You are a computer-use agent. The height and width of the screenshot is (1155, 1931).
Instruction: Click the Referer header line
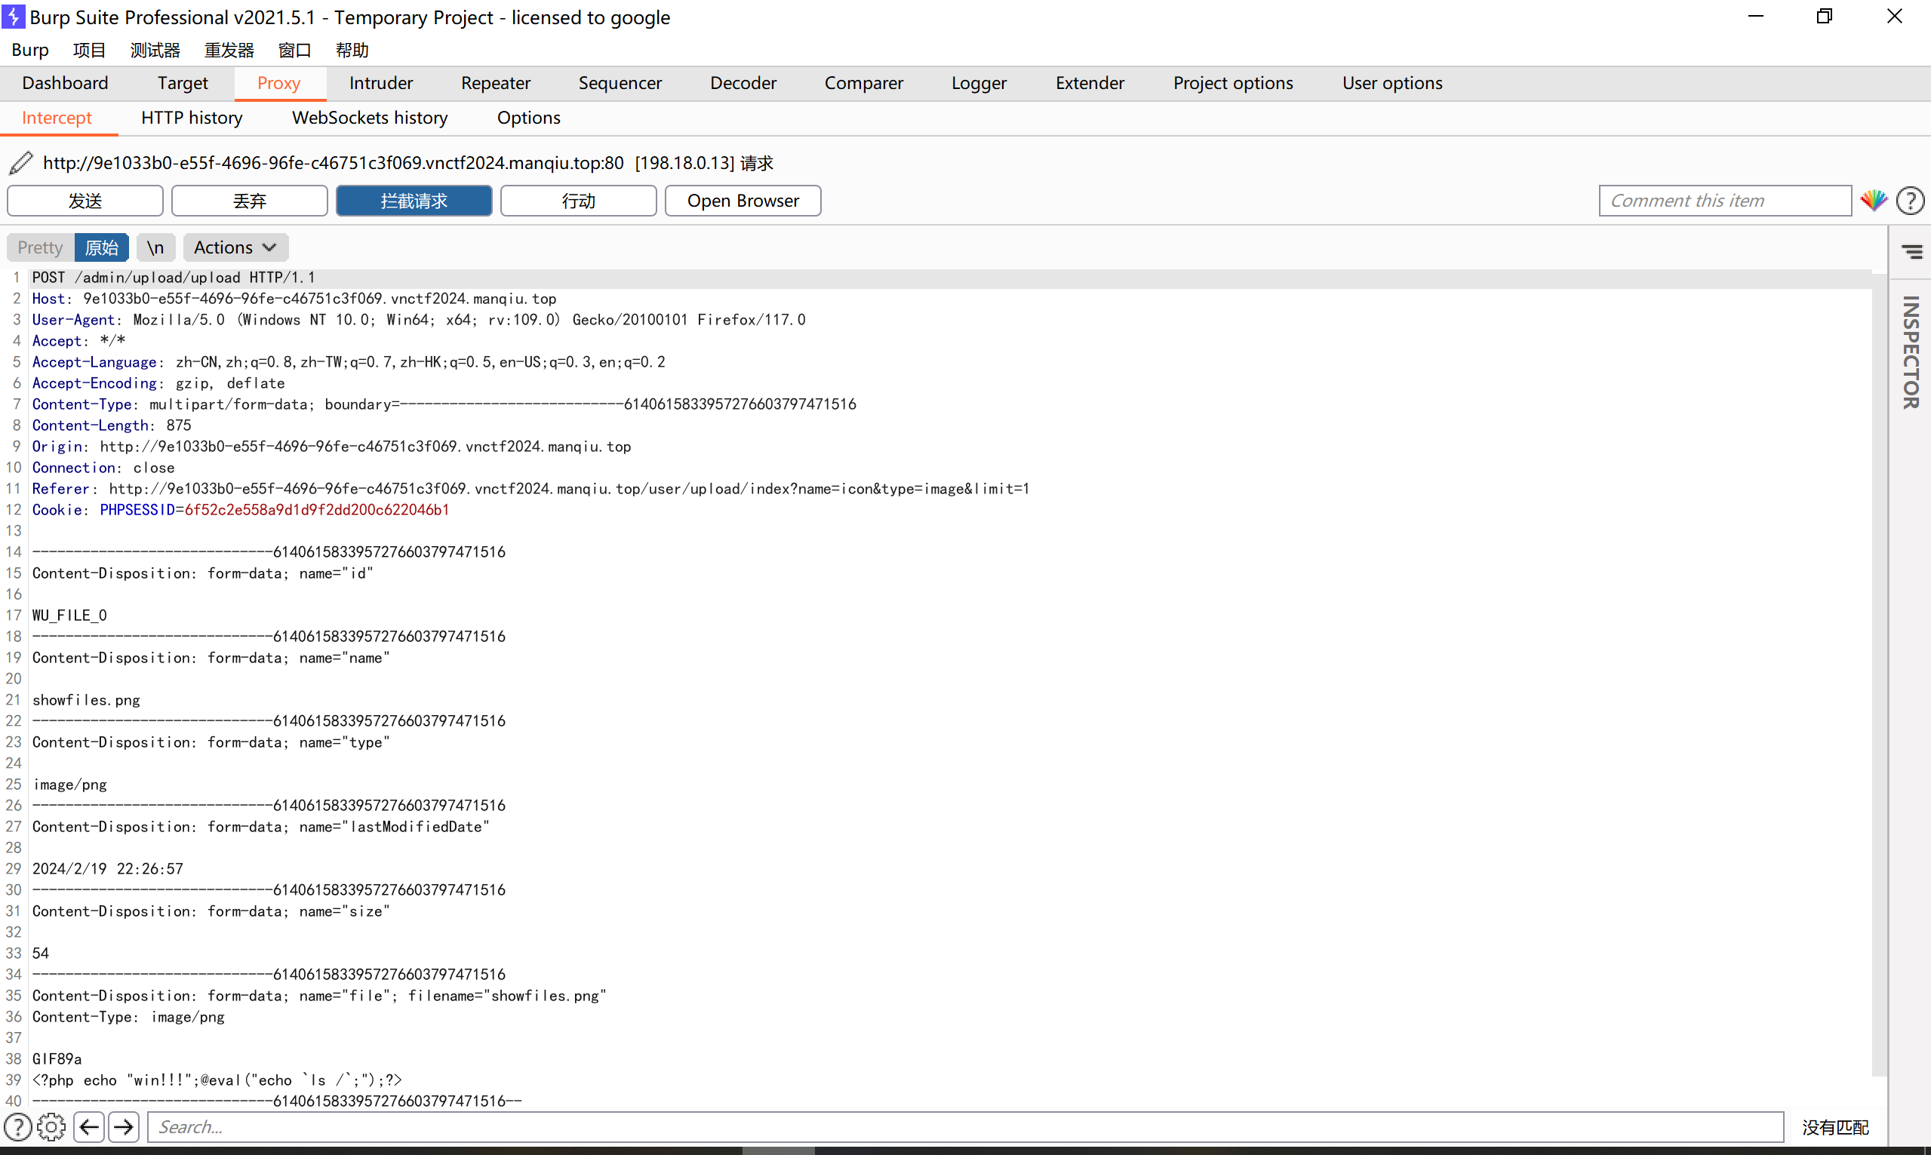click(530, 489)
